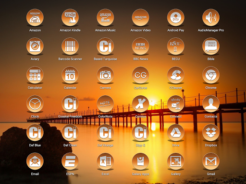This screenshot has height=184, width=246.
Task: Open the Comics app icon
Action: point(140,104)
